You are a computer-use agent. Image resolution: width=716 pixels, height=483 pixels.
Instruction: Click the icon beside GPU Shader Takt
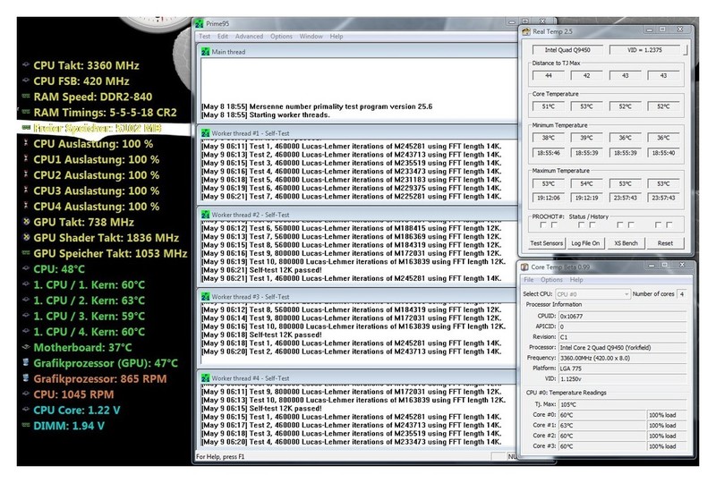[x=27, y=237]
